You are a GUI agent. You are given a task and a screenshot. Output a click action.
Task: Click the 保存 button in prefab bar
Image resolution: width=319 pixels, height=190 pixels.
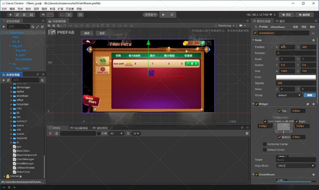point(87,33)
